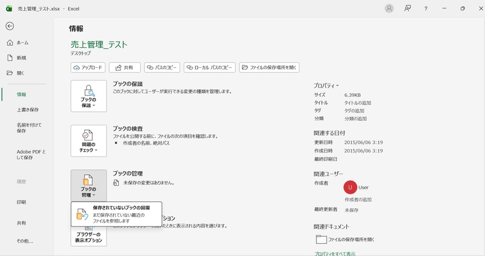Click the 売上管理_テスト file title

click(99, 44)
